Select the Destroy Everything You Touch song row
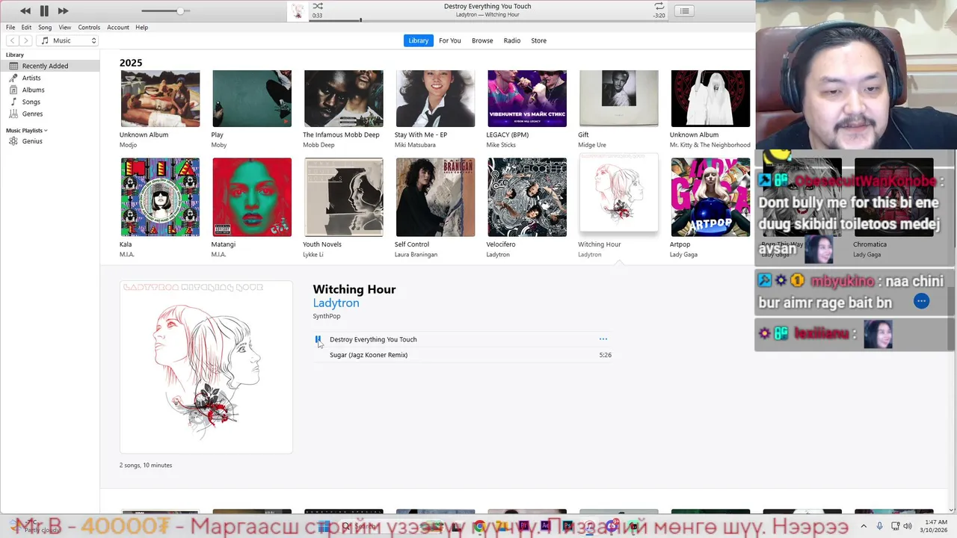This screenshot has height=538, width=957. click(463, 339)
